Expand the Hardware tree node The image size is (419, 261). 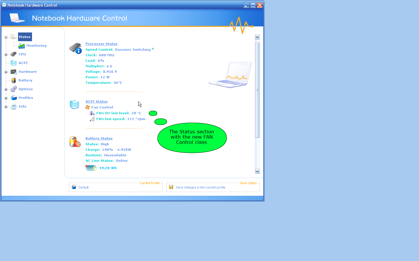(x=6, y=72)
